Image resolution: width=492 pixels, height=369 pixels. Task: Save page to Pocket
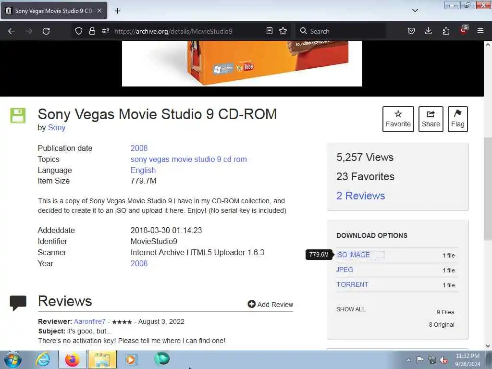(x=411, y=31)
